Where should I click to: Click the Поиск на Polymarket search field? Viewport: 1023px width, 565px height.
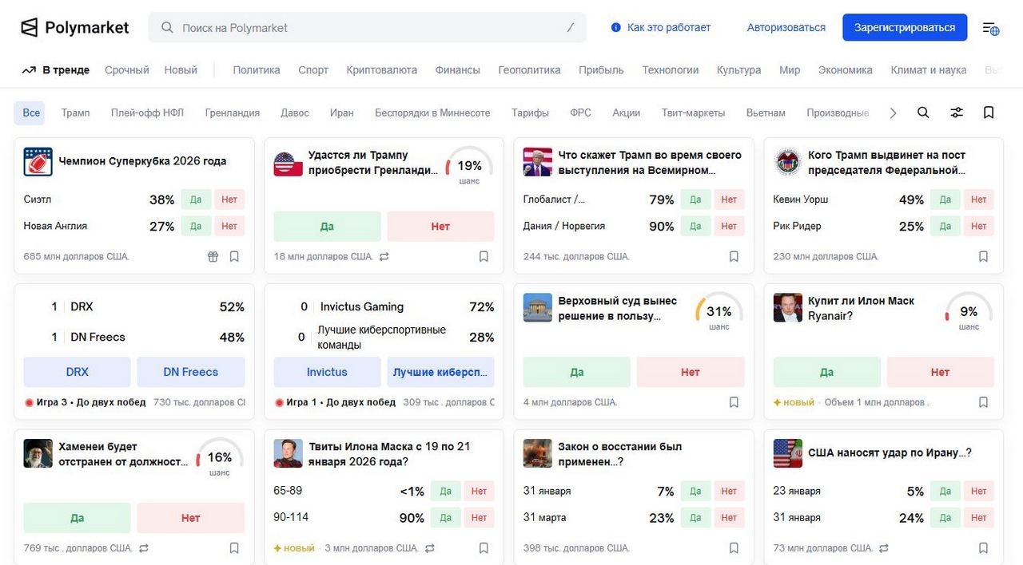click(x=368, y=27)
